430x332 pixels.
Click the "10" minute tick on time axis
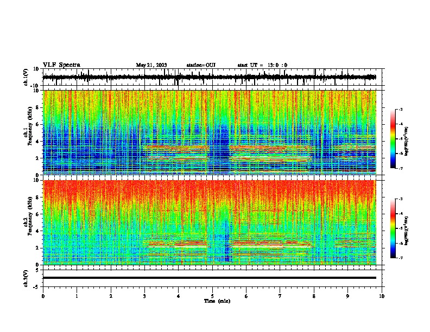pyautogui.click(x=382, y=296)
